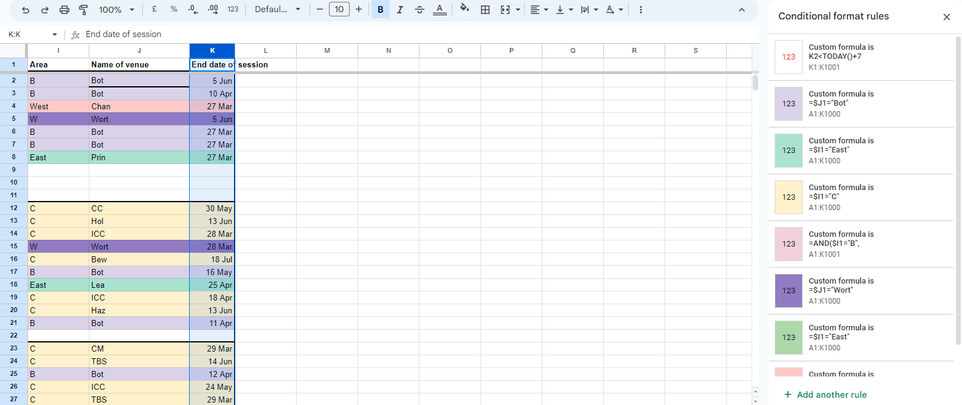
Task: Select column J header
Action: point(139,50)
